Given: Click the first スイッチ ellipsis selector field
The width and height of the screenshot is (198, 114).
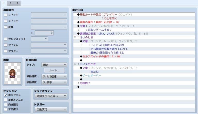Looking at the screenshot, I should (x=49, y=15).
